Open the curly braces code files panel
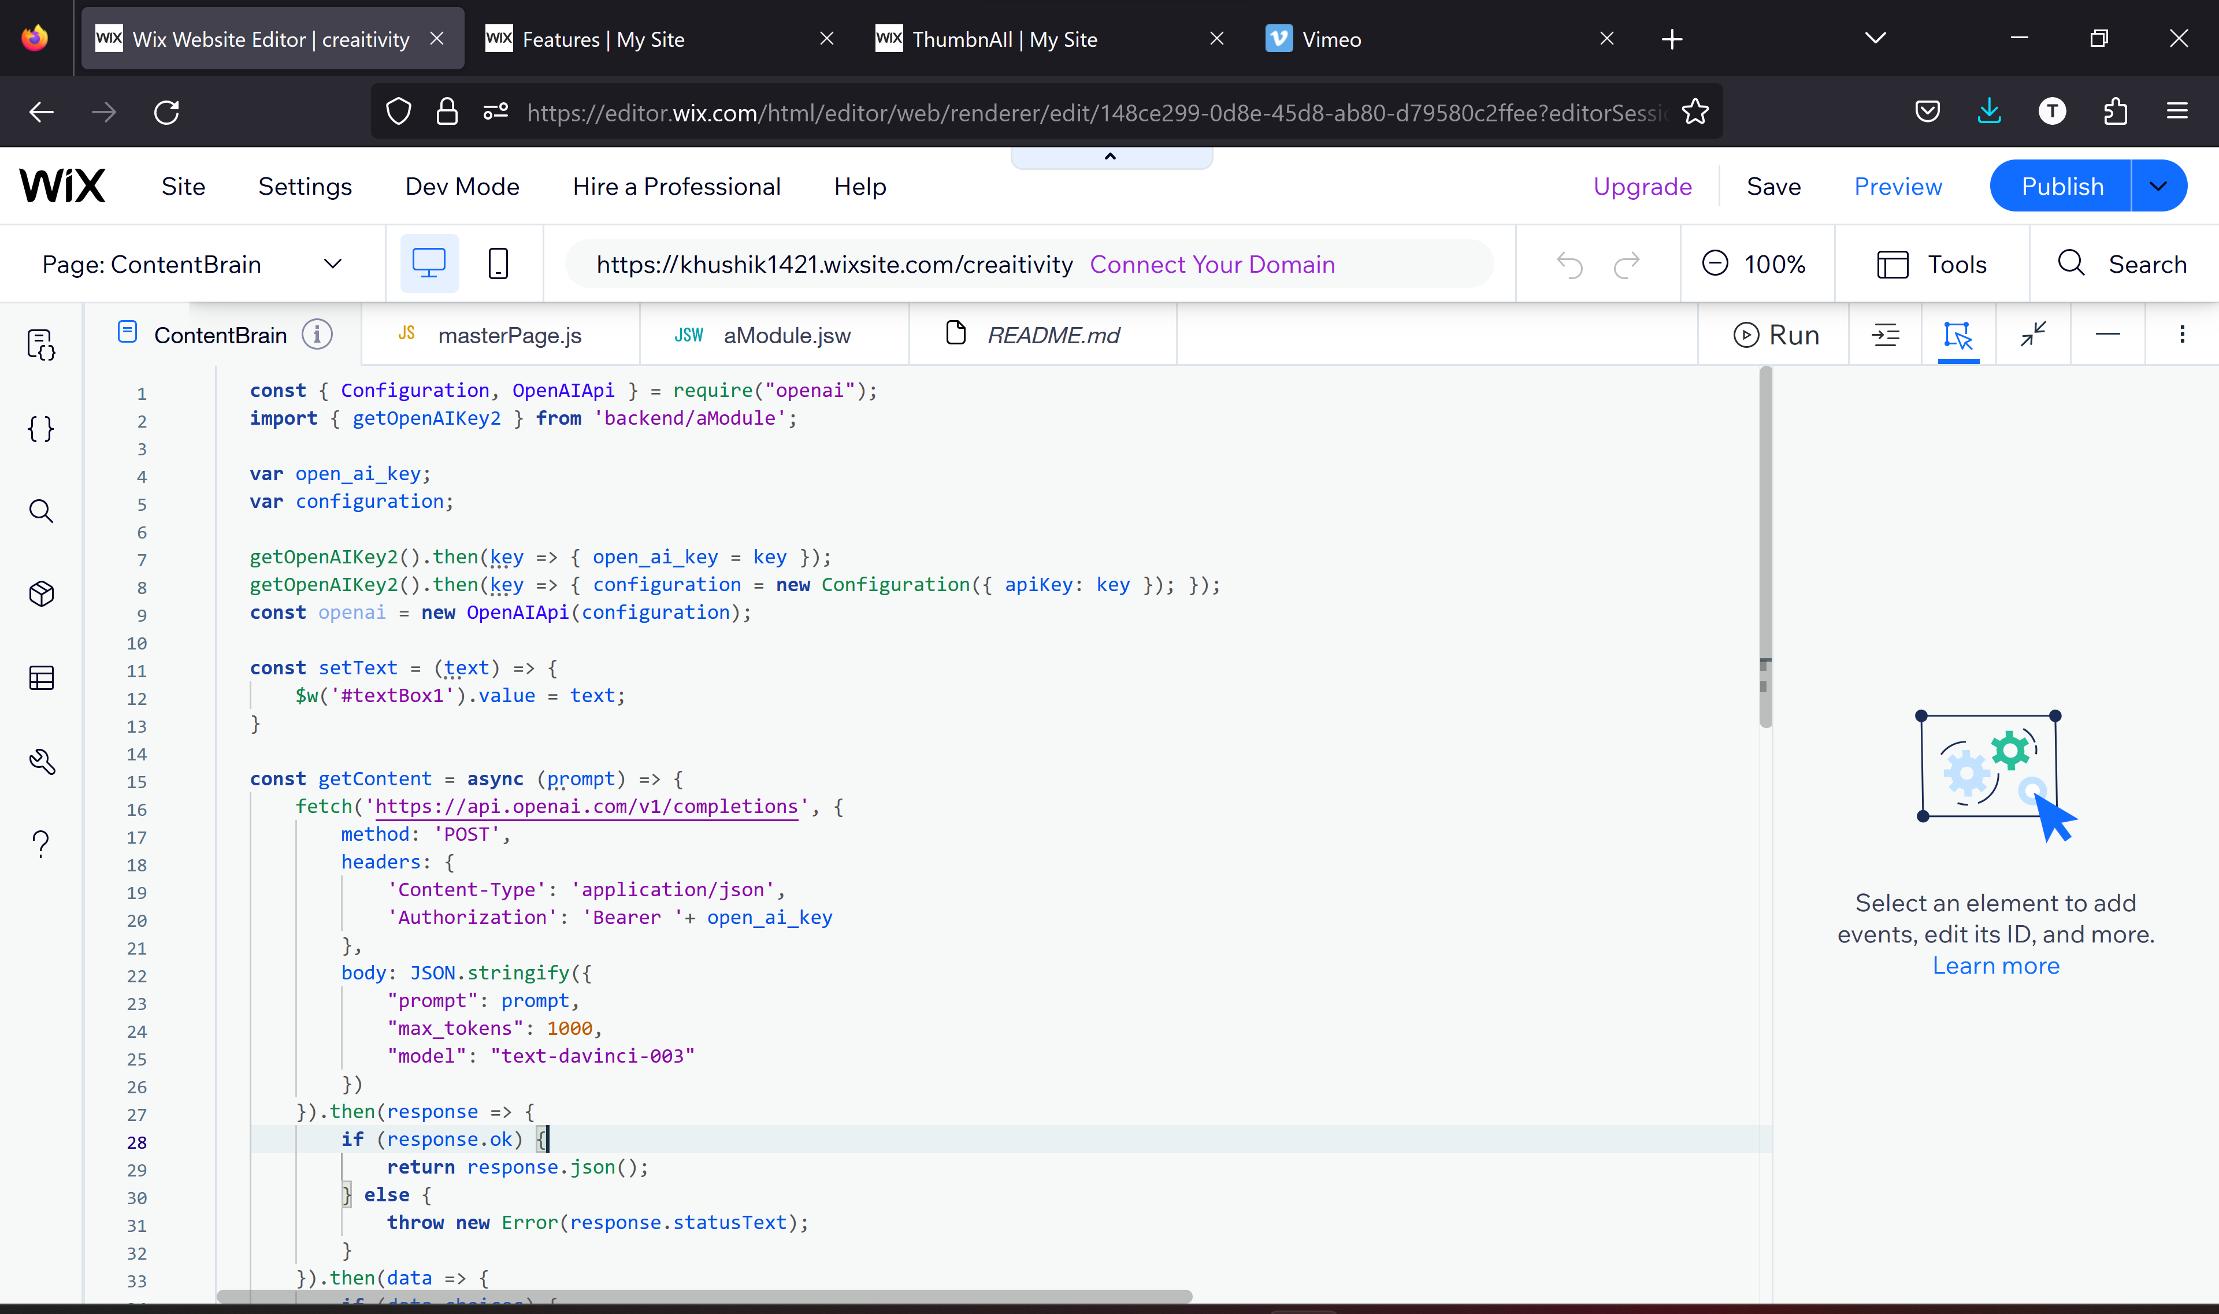This screenshot has height=1314, width=2219. 40,429
